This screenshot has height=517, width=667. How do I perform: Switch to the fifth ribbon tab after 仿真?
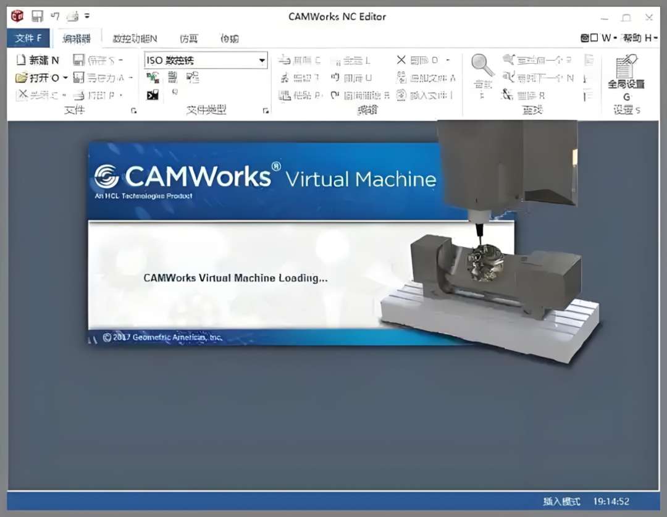tap(229, 39)
